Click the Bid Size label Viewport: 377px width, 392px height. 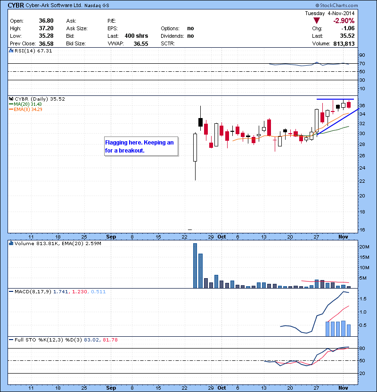75,43
